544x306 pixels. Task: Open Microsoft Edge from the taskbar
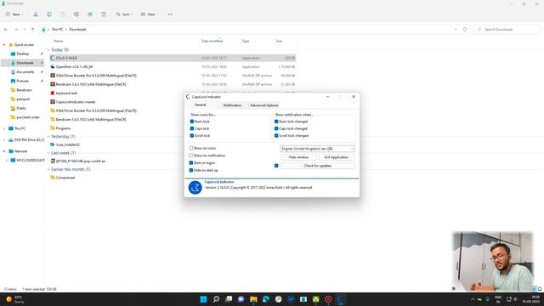click(266, 299)
